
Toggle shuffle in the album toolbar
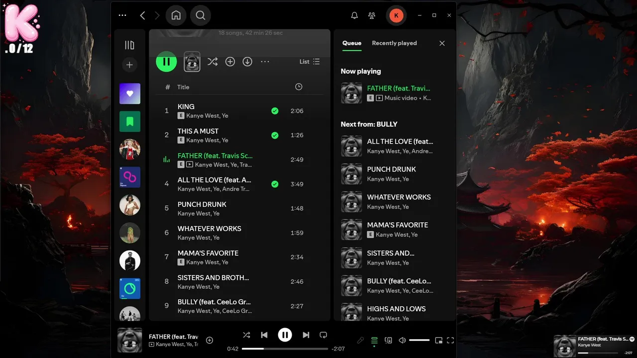pyautogui.click(x=212, y=62)
